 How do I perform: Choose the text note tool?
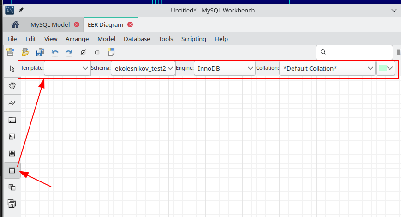click(12, 137)
